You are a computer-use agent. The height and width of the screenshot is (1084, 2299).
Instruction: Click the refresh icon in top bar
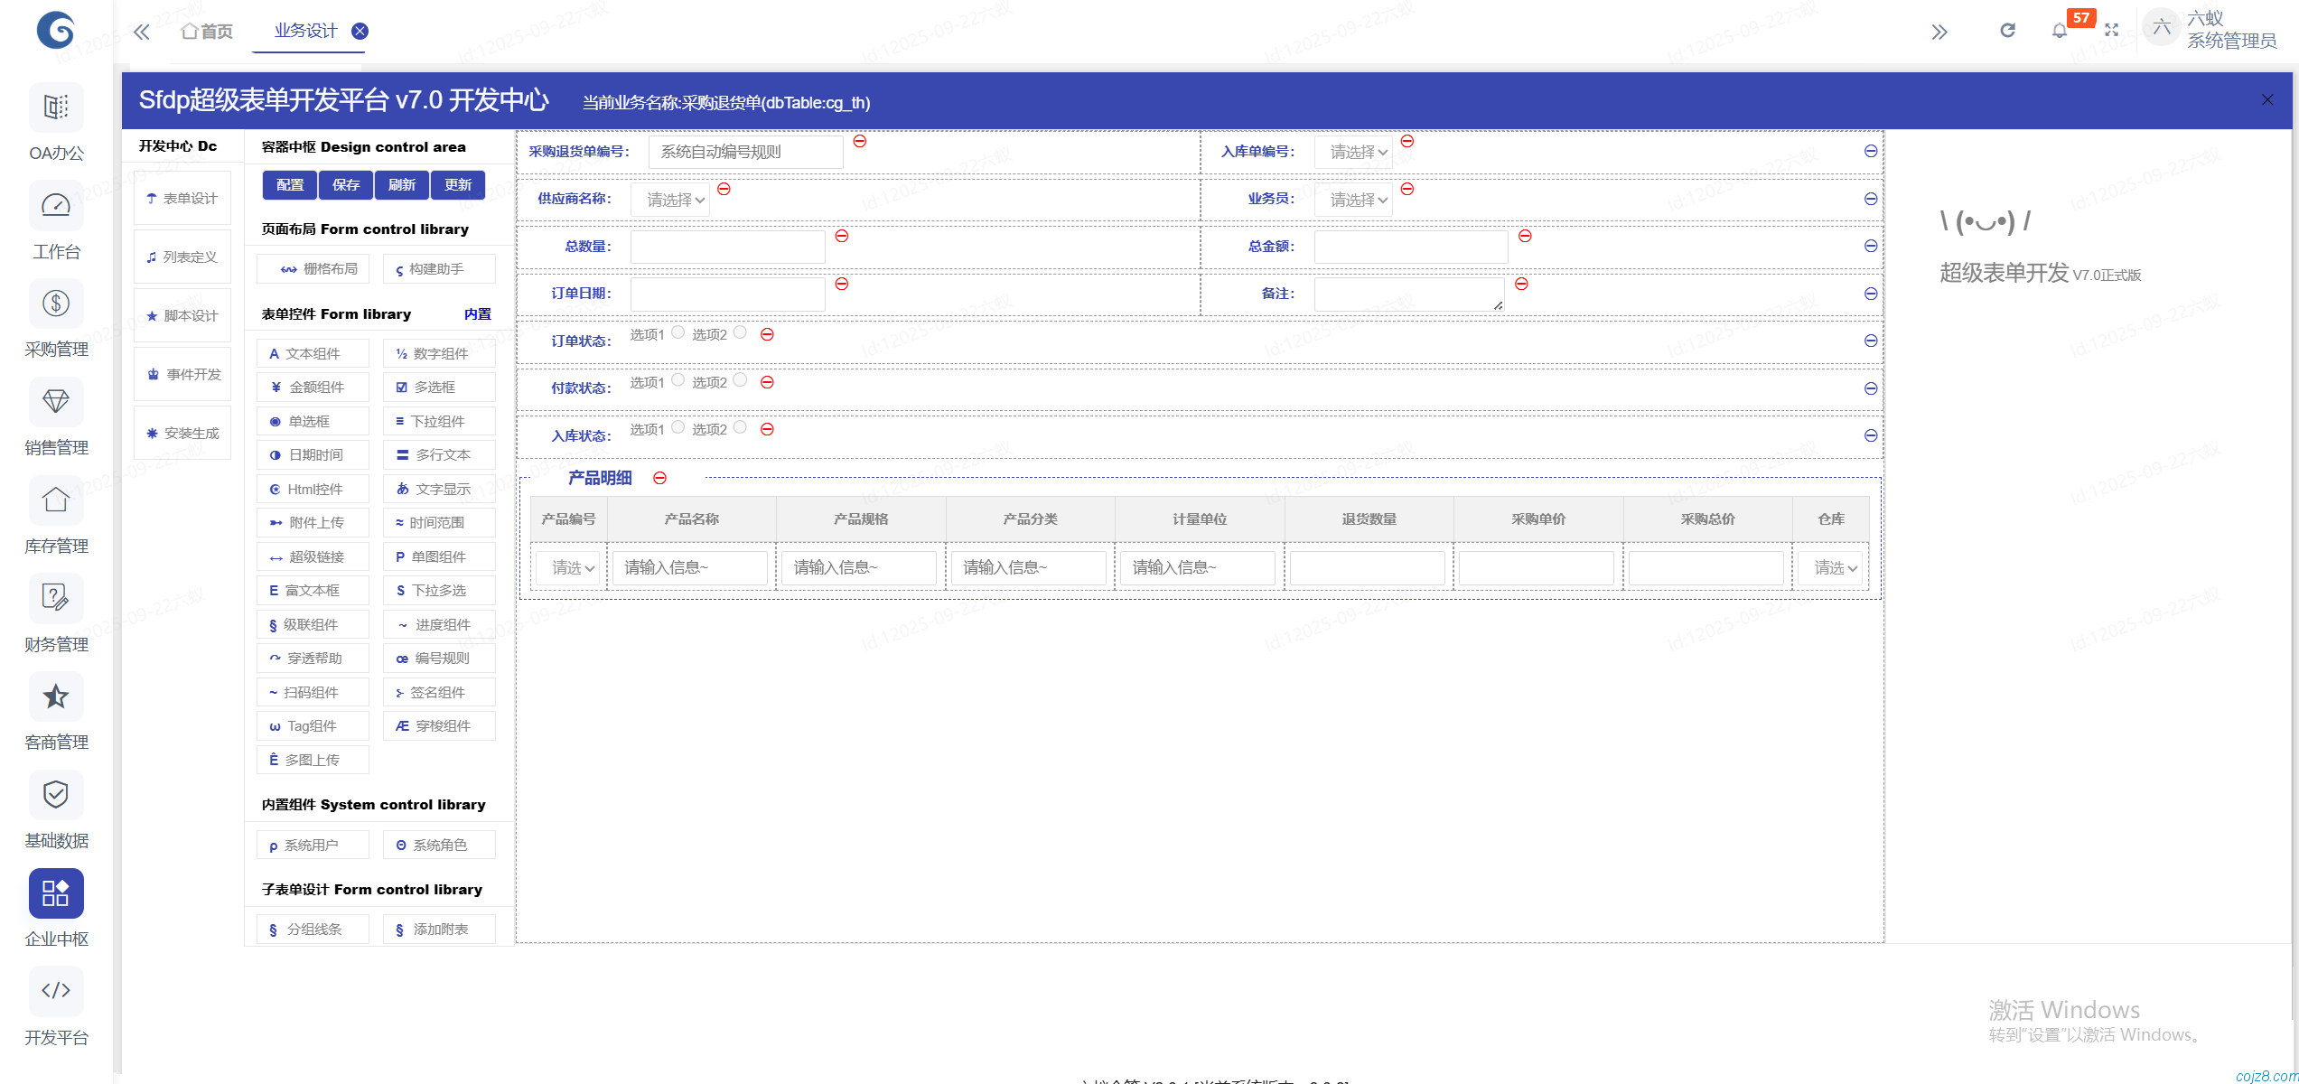click(2007, 31)
